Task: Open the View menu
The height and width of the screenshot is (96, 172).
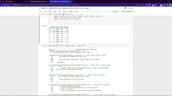Action: point(50,11)
